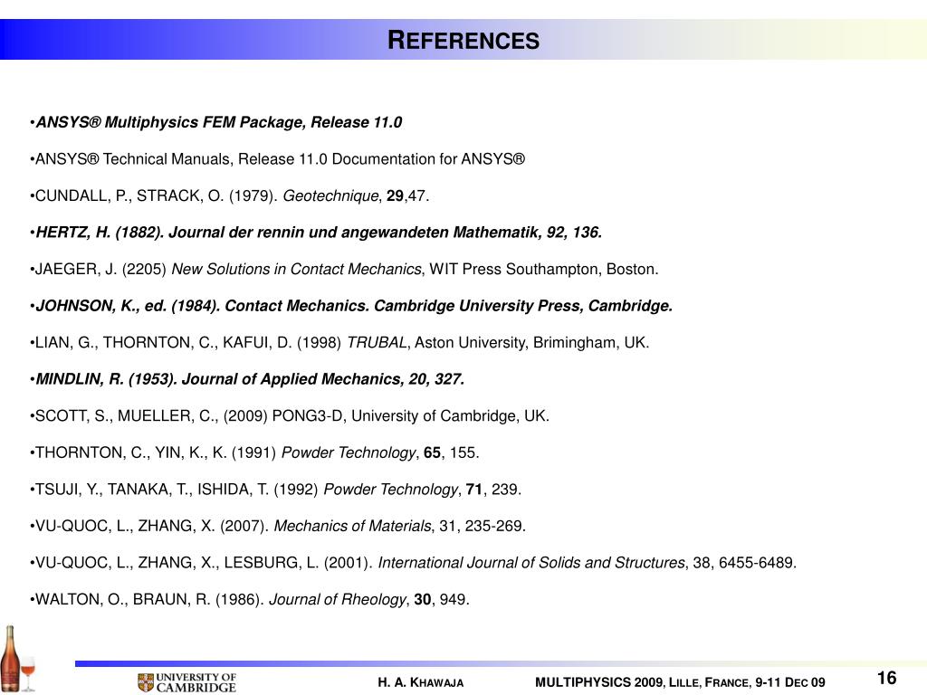Screen dimensions: 927x695
Task: Select the VU-QUOC, ZHANG (2007) Mechanics of Materials line
Action: (x=278, y=526)
